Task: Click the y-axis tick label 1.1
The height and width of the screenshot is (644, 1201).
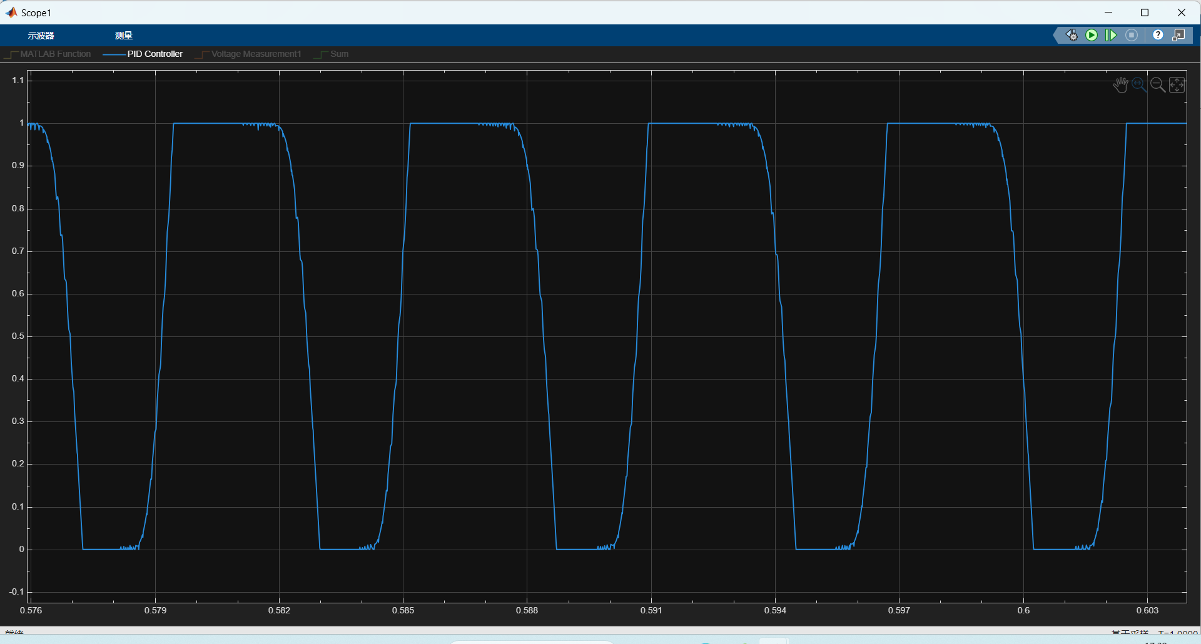Action: tap(18, 80)
